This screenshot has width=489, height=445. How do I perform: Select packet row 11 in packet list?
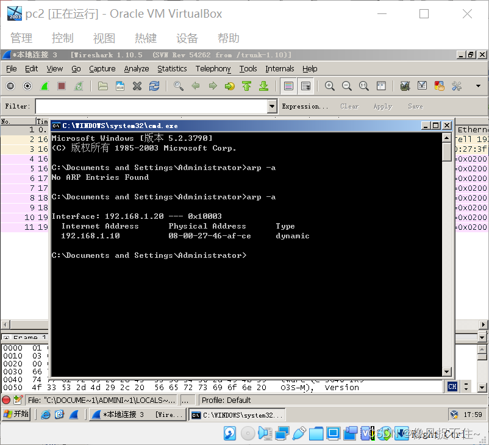click(x=24, y=227)
